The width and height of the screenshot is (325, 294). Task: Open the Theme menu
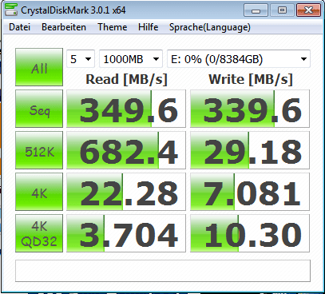coord(112,27)
